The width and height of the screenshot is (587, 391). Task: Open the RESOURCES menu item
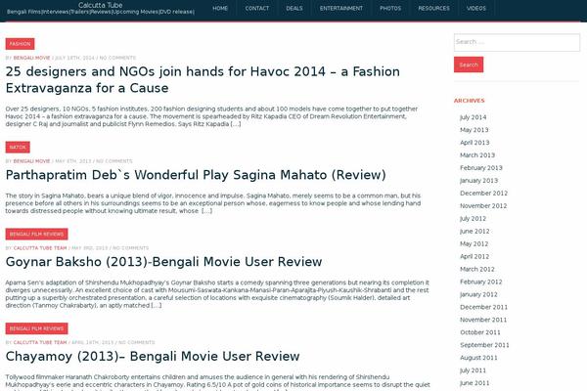click(433, 8)
